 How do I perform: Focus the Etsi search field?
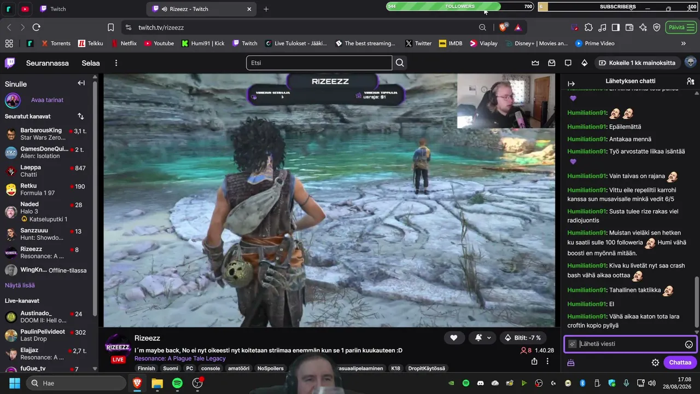click(x=319, y=63)
